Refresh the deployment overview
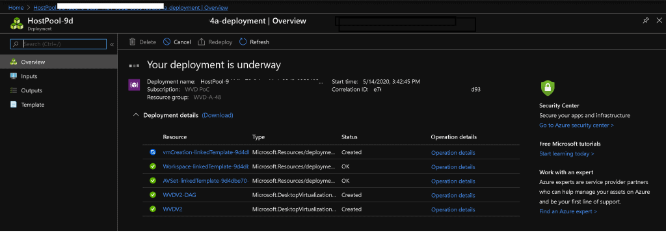The image size is (666, 238). pyautogui.click(x=254, y=42)
